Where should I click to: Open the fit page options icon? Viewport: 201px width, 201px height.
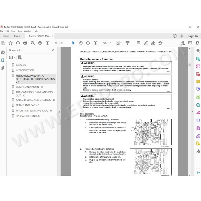[x=119, y=43]
